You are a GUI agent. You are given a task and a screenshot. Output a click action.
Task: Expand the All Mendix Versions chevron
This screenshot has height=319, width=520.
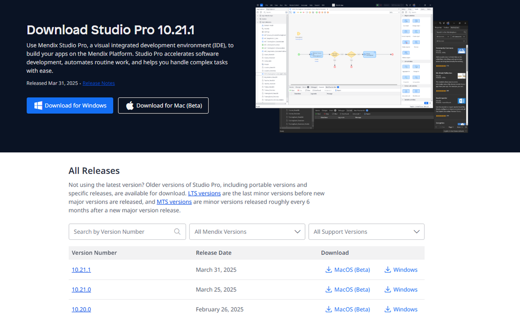click(x=297, y=231)
